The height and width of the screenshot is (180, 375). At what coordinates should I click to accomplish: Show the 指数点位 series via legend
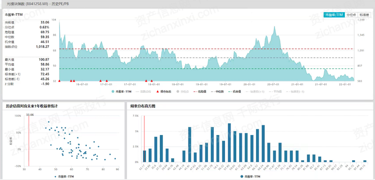click(x=143, y=91)
